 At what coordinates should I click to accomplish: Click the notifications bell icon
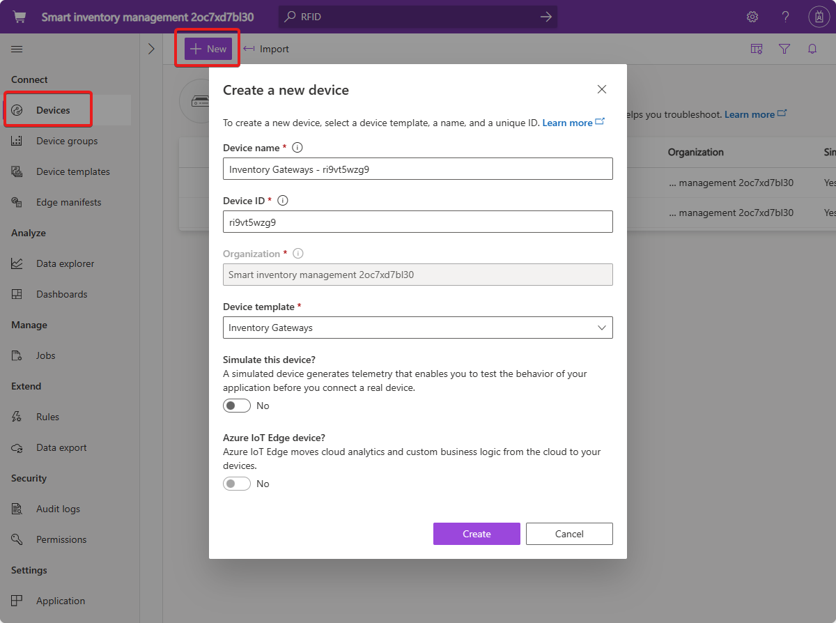point(812,49)
